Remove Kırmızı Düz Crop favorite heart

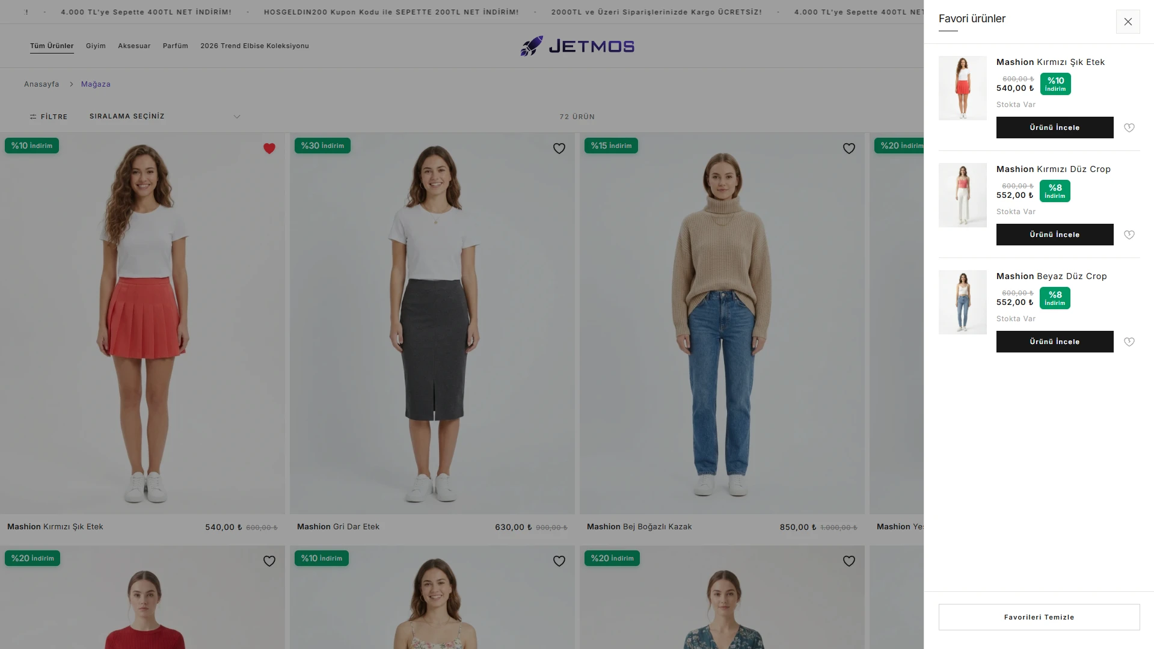tap(1129, 235)
